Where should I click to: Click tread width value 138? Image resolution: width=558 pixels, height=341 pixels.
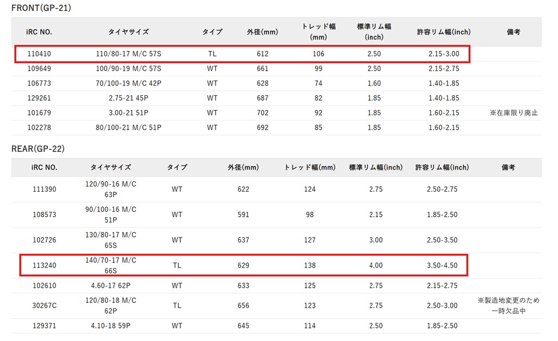pos(310,265)
